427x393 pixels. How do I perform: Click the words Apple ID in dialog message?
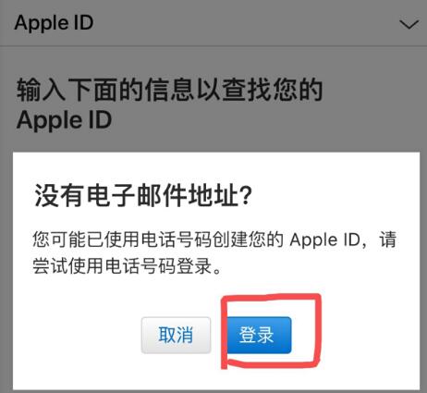point(325,240)
